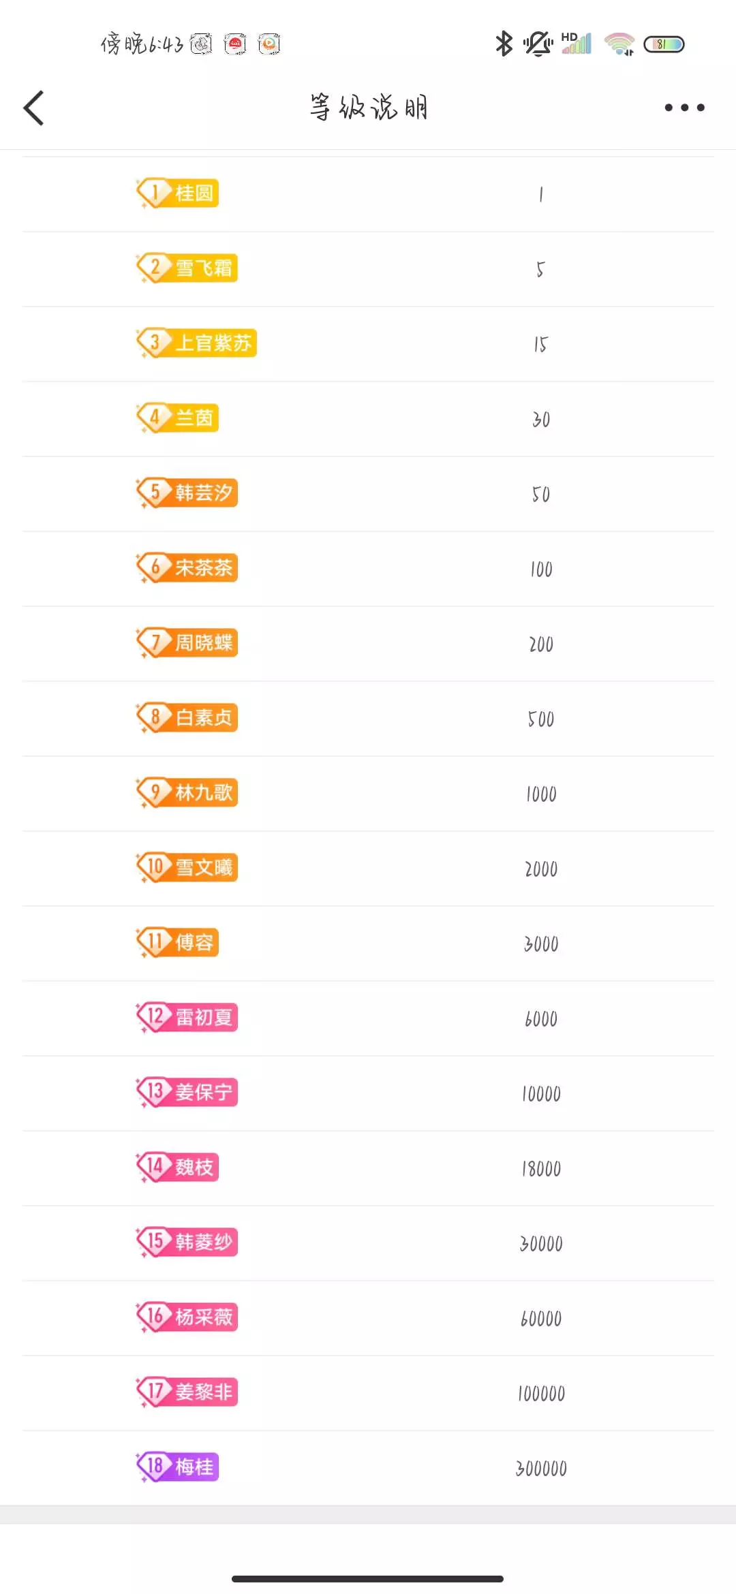Tap the battery indicator in status bar

[664, 44]
